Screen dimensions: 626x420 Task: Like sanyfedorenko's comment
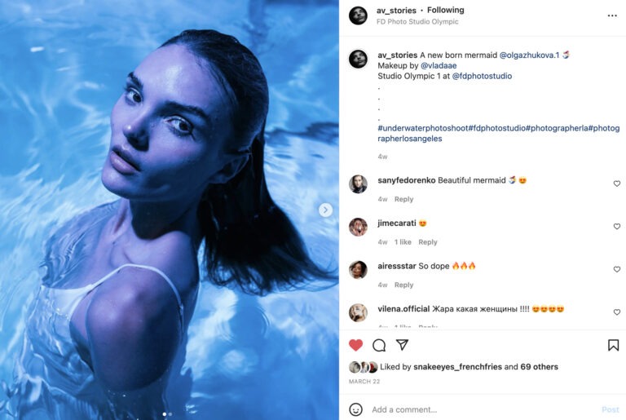click(617, 183)
